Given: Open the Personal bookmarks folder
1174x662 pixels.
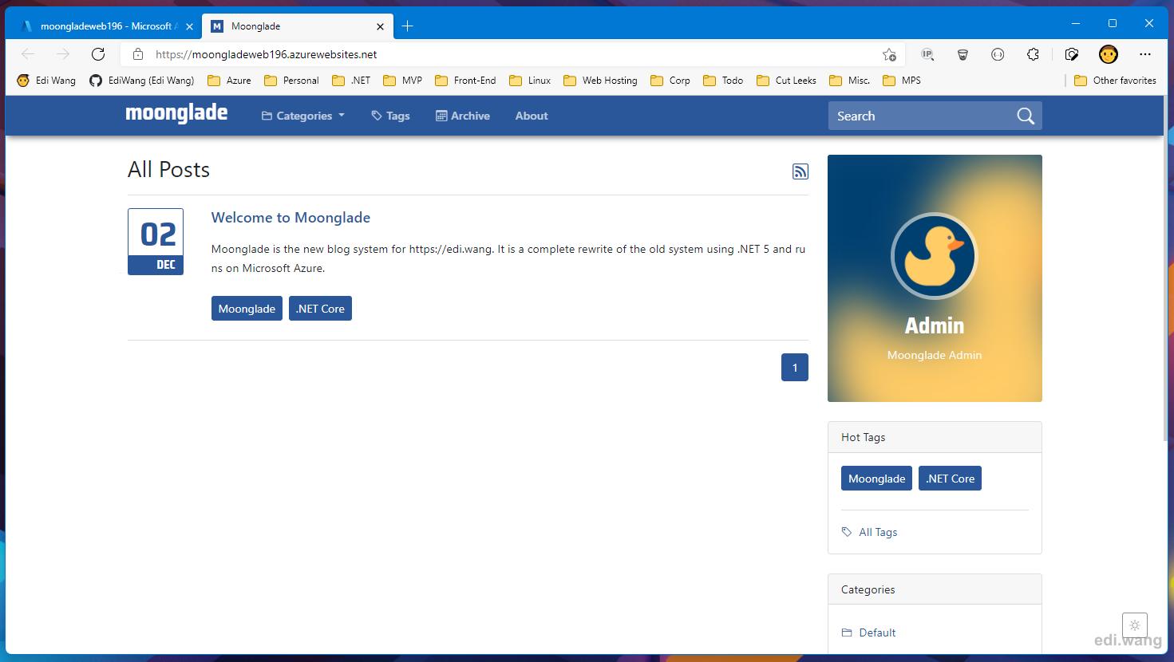Looking at the screenshot, I should click(x=291, y=81).
